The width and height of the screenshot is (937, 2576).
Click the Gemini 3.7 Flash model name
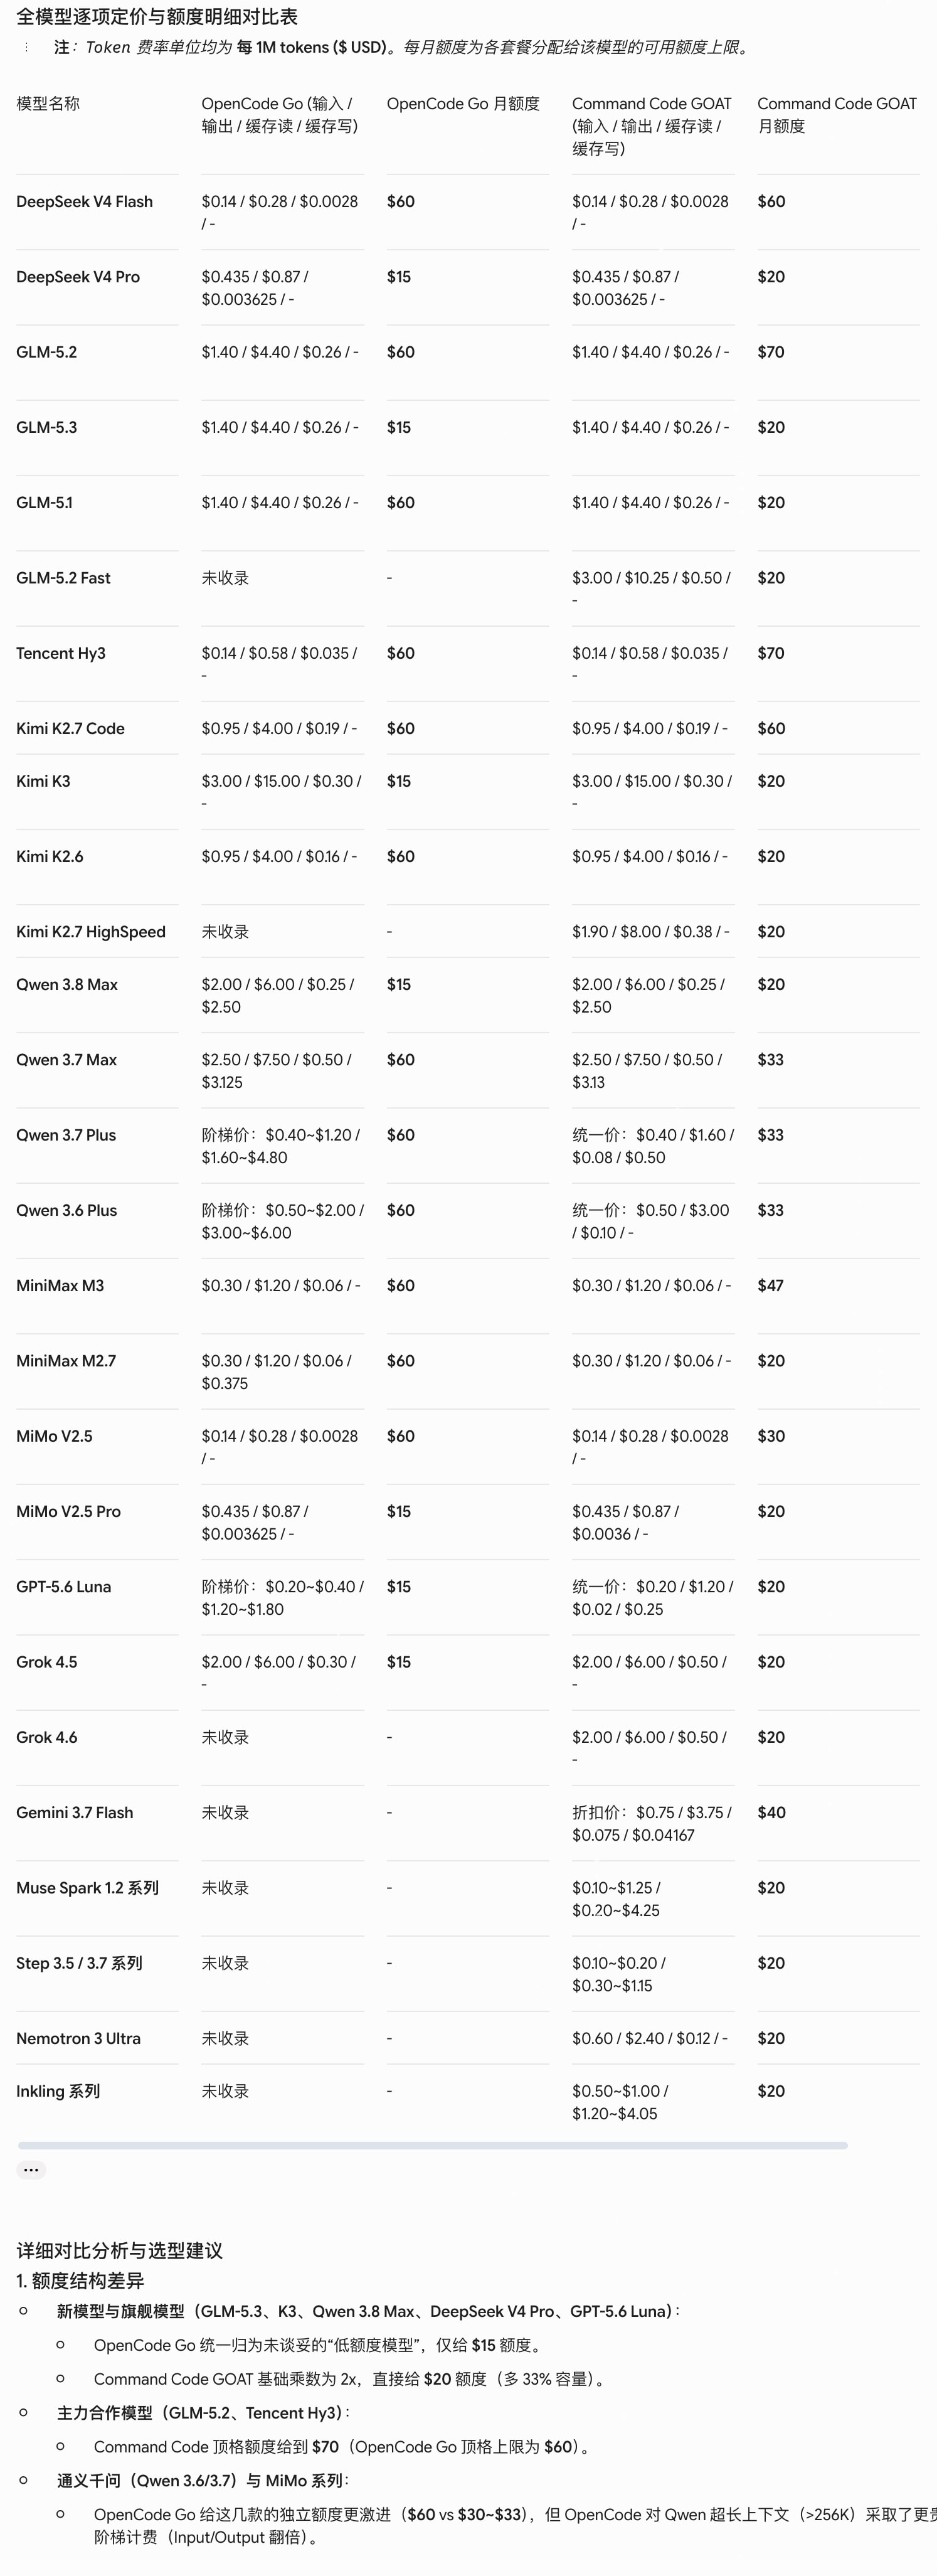pos(75,1813)
